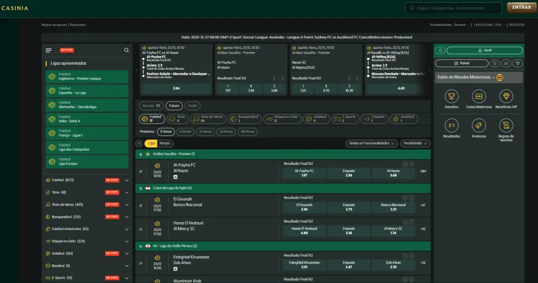
Task: Click the collapse-all icon beside Liga toggle
Action: pyautogui.click(x=139, y=143)
